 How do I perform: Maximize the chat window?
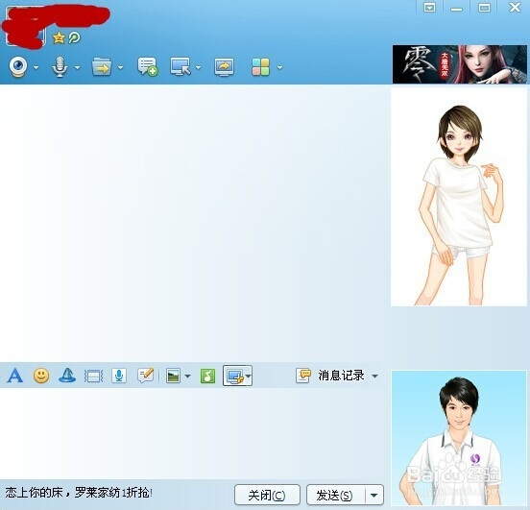pos(484,8)
